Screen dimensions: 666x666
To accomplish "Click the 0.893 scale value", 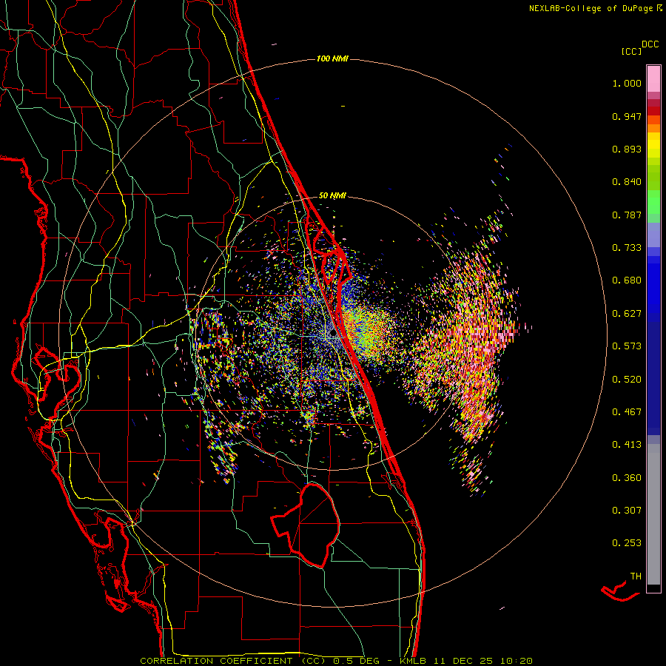I will pos(627,149).
